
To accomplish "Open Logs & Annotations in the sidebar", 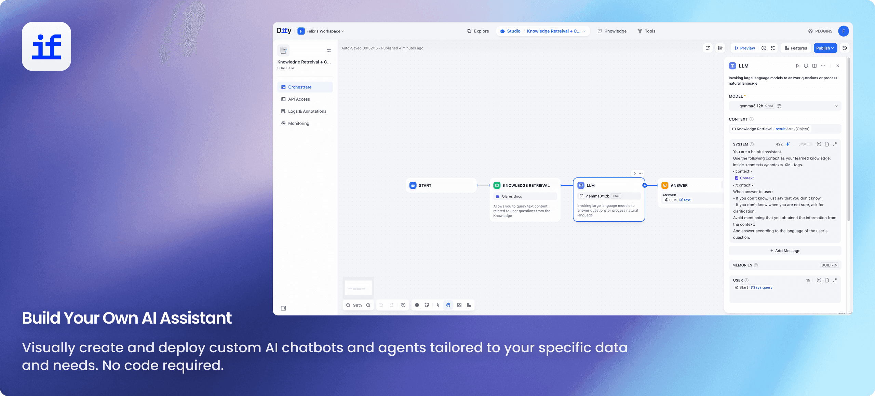I will coord(305,111).
